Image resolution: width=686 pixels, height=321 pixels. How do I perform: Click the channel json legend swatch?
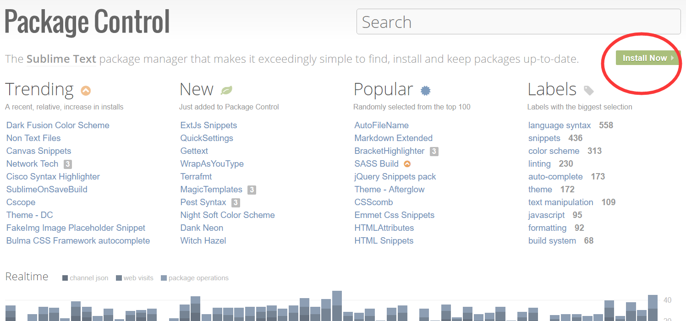pyautogui.click(x=65, y=278)
